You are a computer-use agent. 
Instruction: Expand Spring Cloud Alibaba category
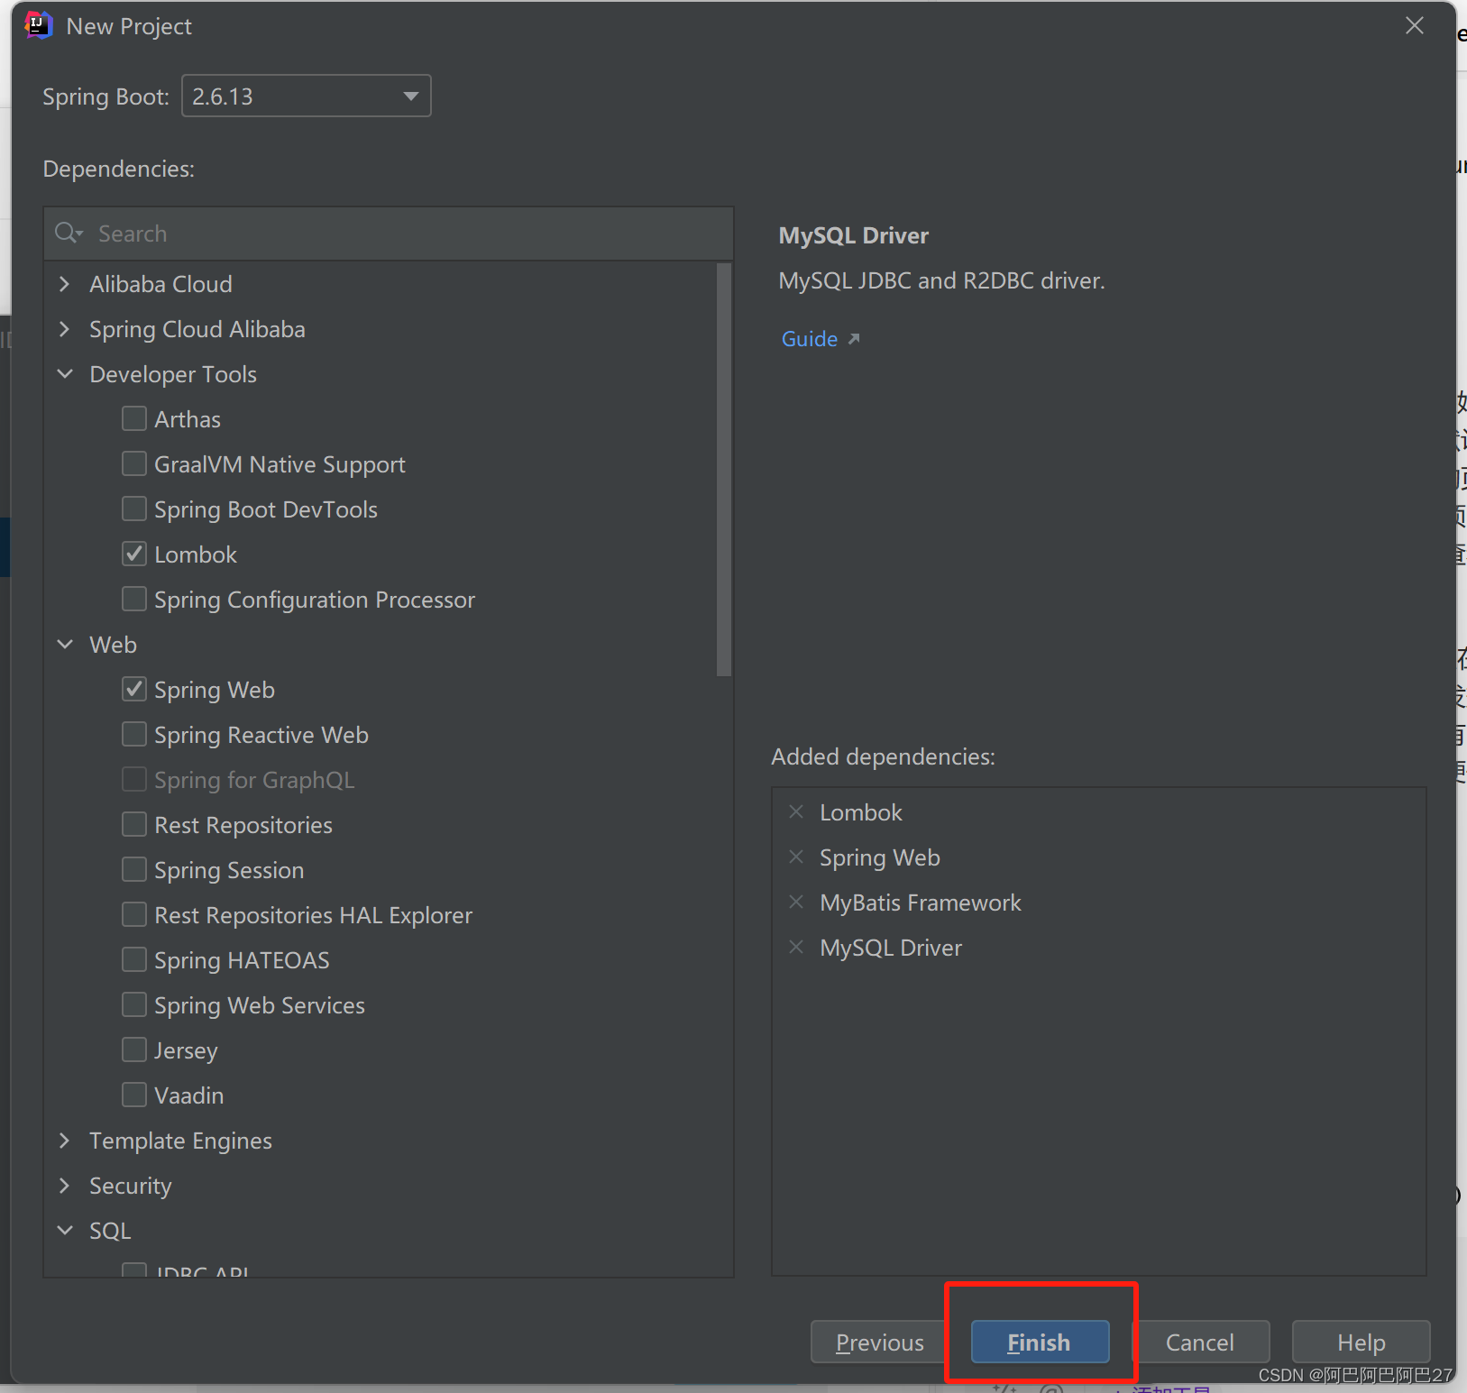tap(64, 329)
